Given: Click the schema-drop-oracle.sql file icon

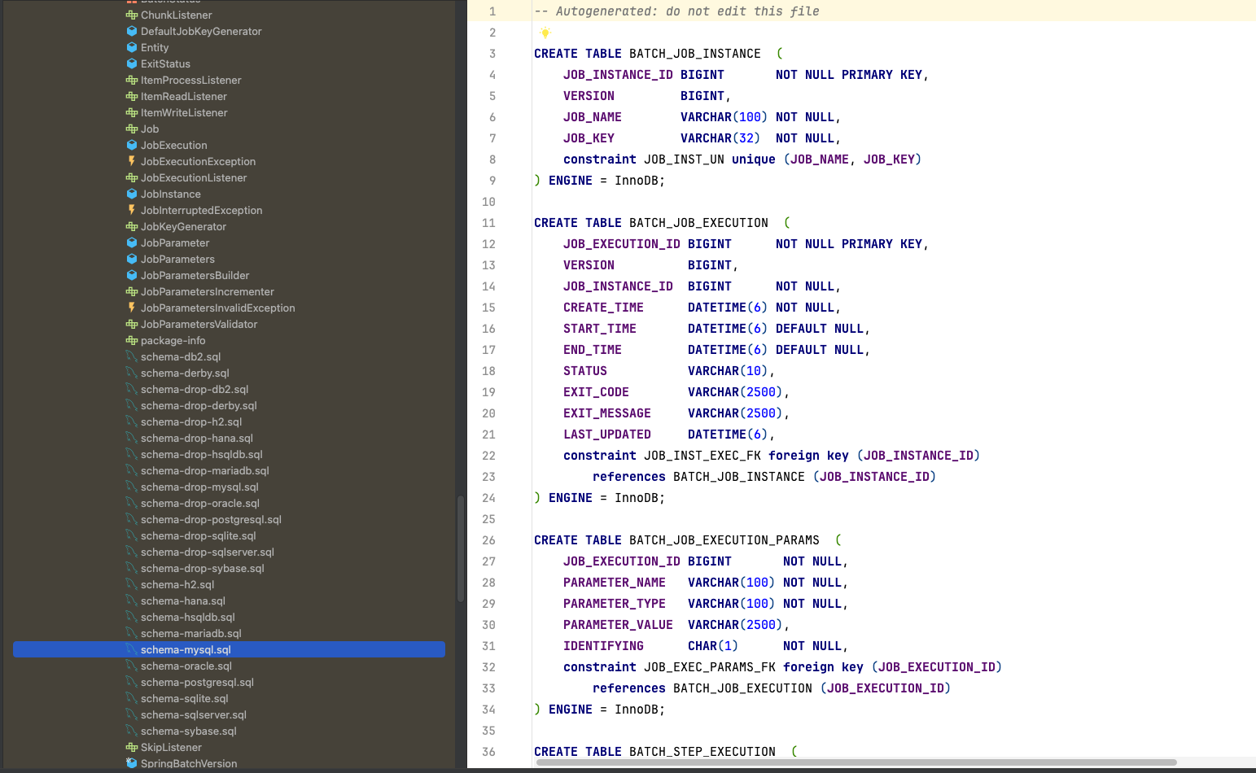Looking at the screenshot, I should coord(132,503).
